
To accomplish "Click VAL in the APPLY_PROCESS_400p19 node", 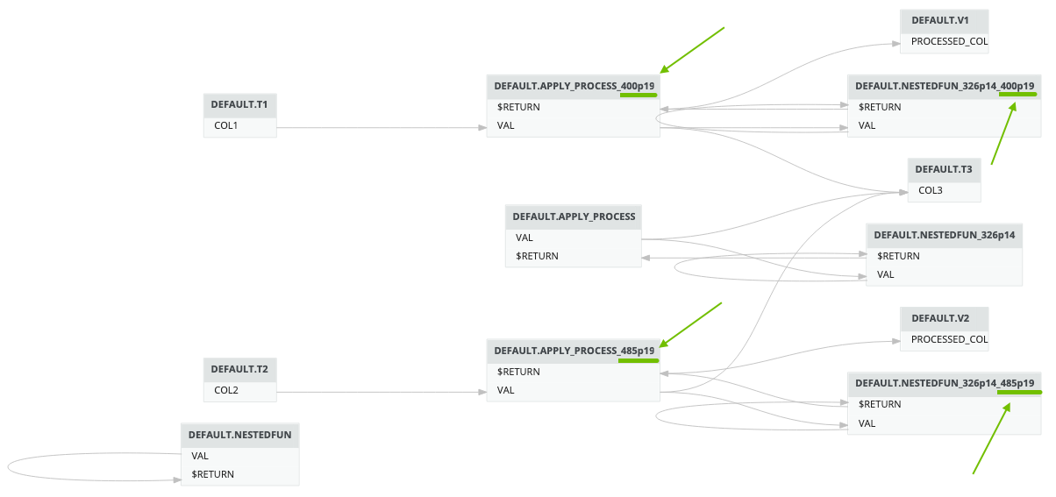I will point(506,125).
